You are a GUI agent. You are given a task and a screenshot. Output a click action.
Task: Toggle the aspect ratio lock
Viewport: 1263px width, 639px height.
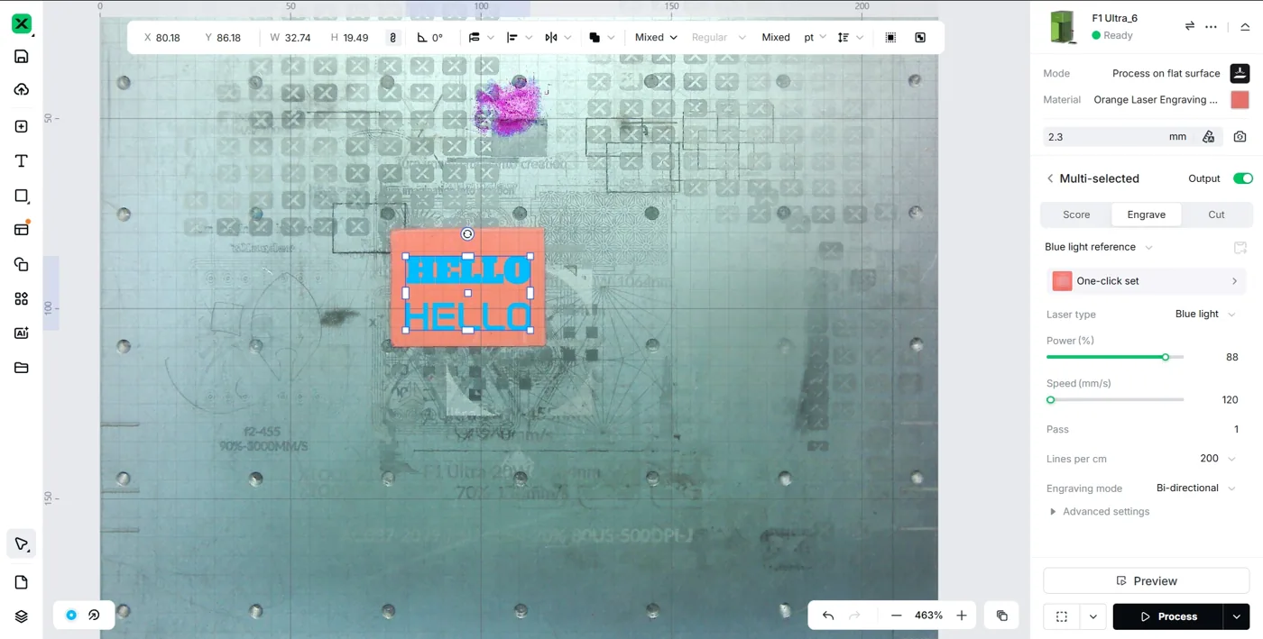pyautogui.click(x=392, y=38)
